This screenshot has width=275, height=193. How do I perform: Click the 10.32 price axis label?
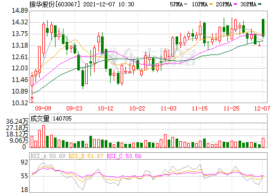click(20, 103)
